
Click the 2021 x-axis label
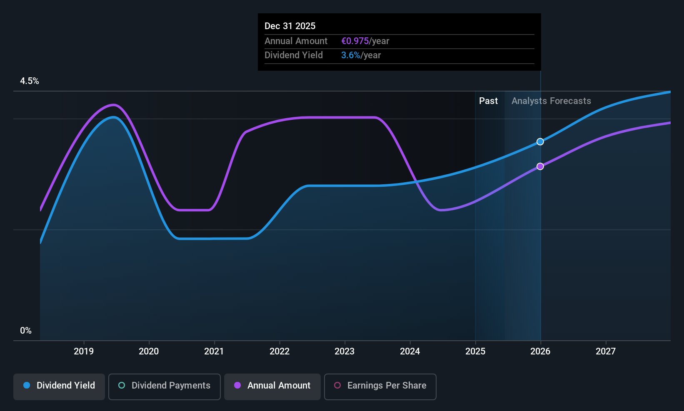(x=214, y=352)
